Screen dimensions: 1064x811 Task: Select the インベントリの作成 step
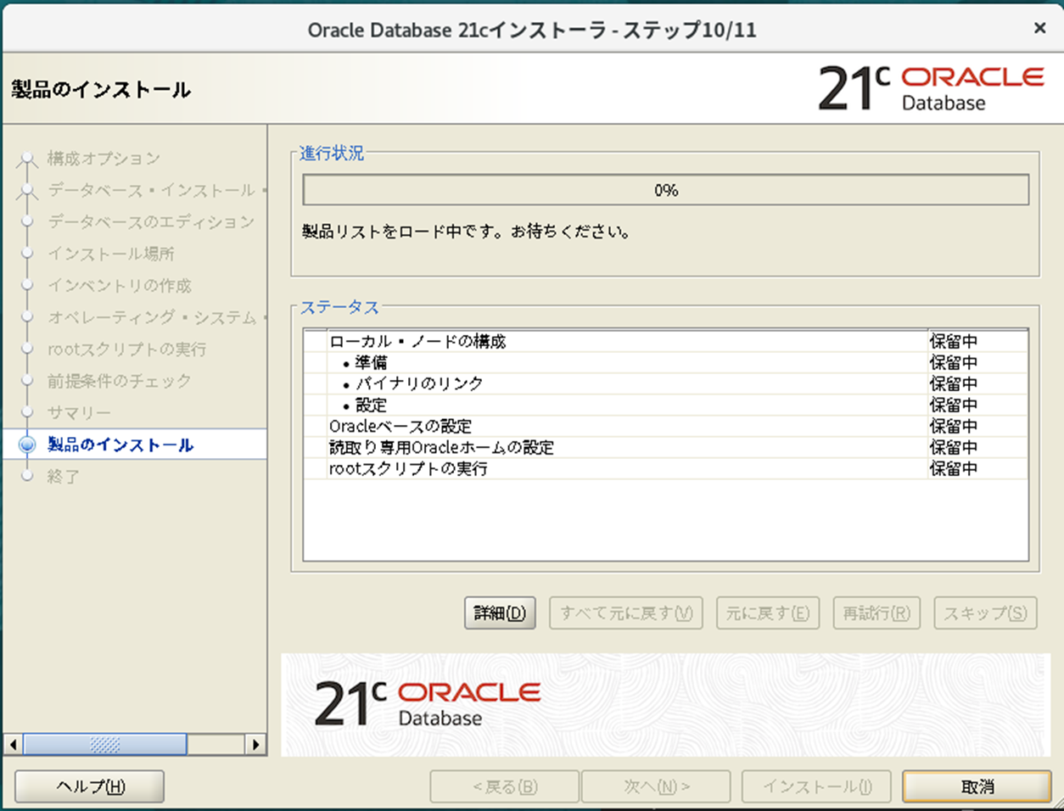point(120,286)
